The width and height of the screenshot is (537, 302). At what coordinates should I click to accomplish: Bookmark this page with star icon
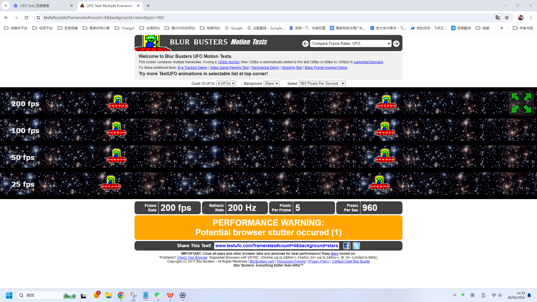click(x=507, y=18)
